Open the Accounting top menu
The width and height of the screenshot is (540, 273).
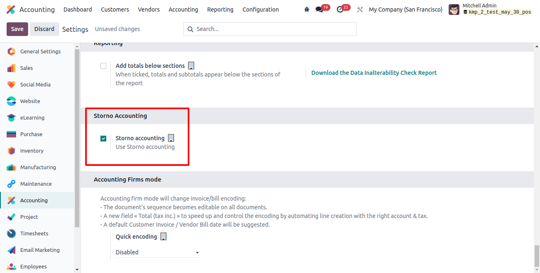[183, 10]
